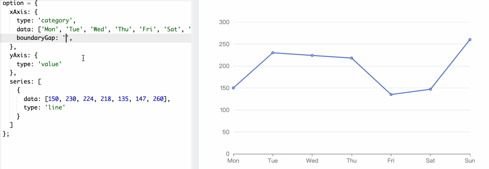The width and height of the screenshot is (489, 169).
Task: Click the Sun label on the x-axis
Action: click(470, 160)
